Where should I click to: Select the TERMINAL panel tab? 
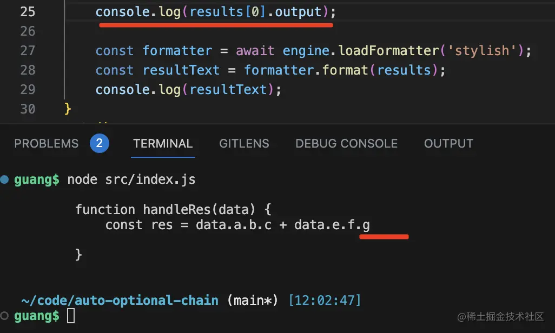tap(163, 143)
